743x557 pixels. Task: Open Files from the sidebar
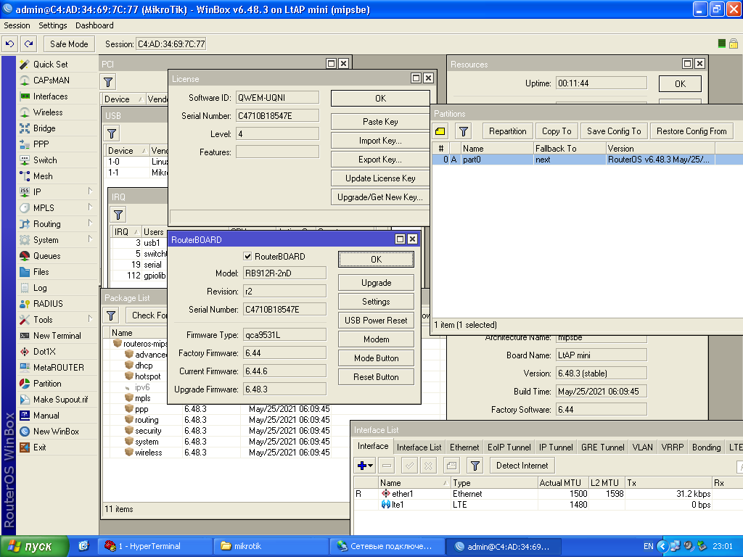(x=41, y=272)
